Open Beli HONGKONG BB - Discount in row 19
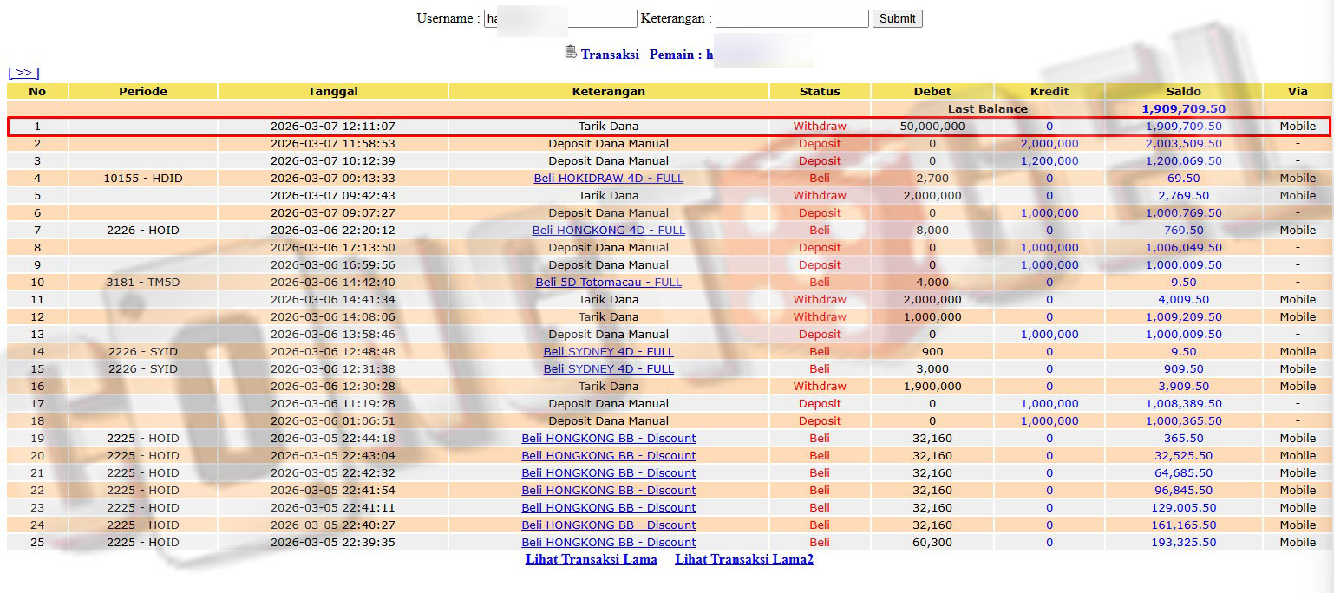This screenshot has width=1334, height=593. pos(608,438)
